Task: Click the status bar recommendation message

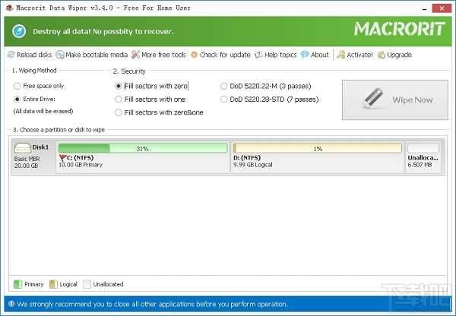Action: tap(153, 304)
